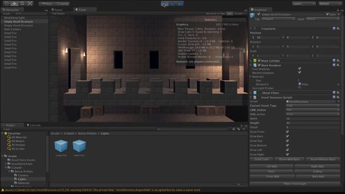Select the Scale tool in the toolbar
Image resolution: width=345 pixels, height=194 pixels.
pos(30,4)
